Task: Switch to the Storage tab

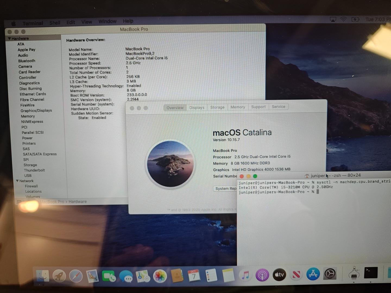Action: coord(217,107)
